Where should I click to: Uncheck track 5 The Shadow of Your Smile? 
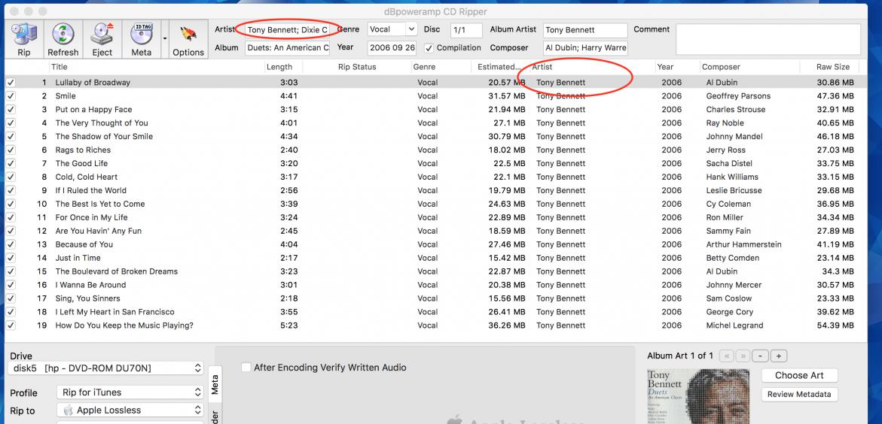tap(10, 137)
